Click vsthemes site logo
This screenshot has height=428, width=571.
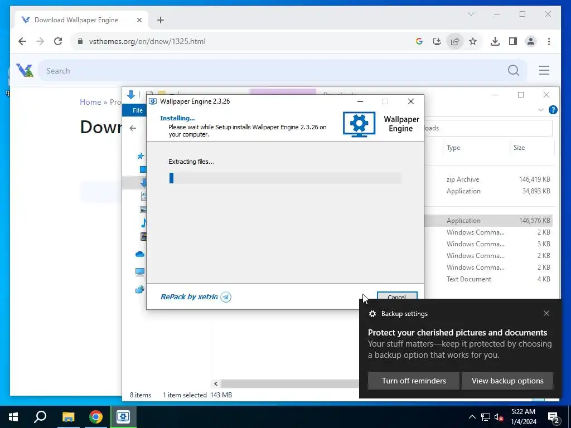click(x=25, y=70)
